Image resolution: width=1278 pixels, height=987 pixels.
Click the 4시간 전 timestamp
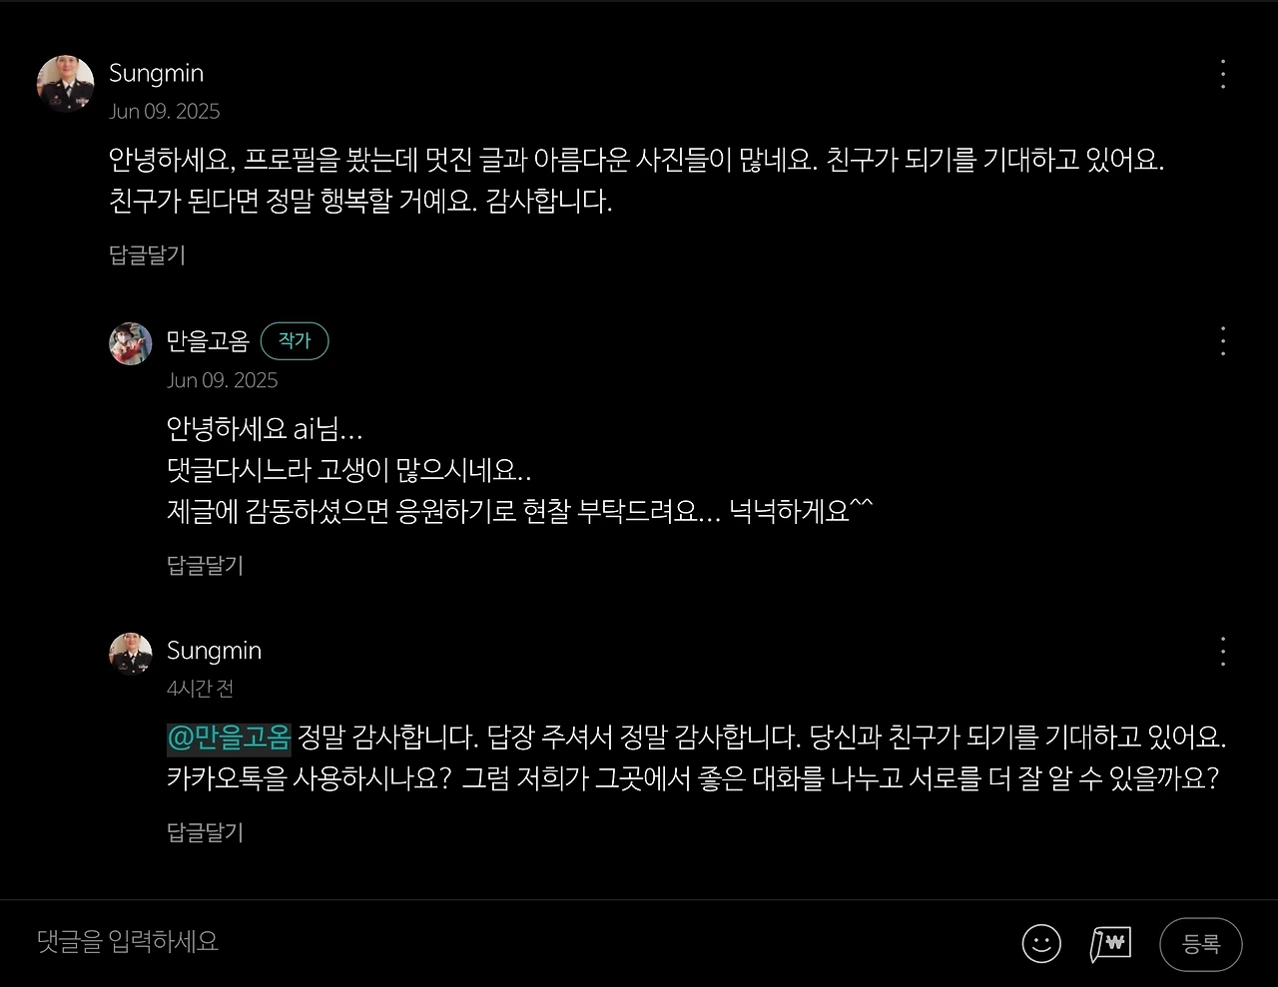(x=201, y=689)
